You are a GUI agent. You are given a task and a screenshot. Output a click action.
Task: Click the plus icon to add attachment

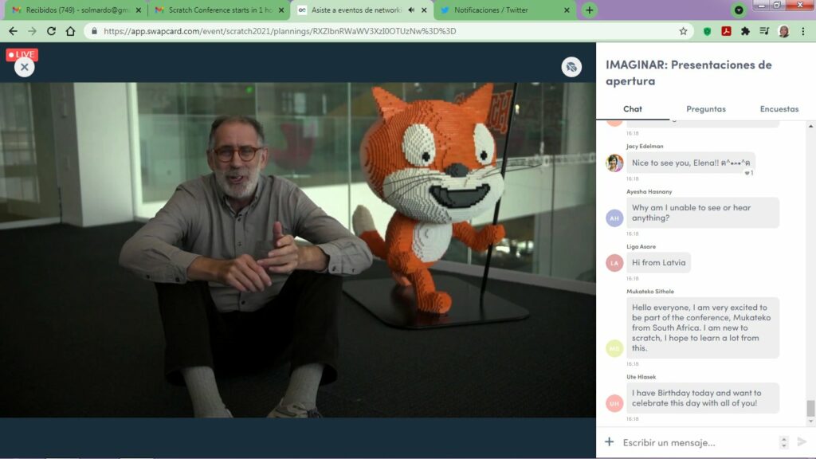[x=609, y=441]
